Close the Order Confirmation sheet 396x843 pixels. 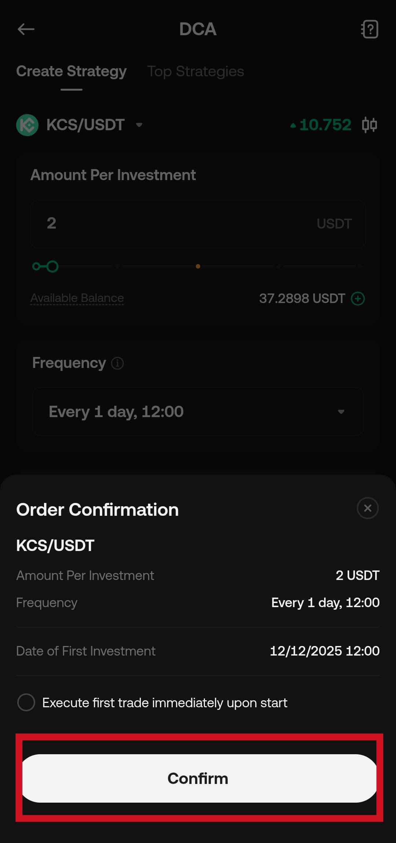point(367,508)
